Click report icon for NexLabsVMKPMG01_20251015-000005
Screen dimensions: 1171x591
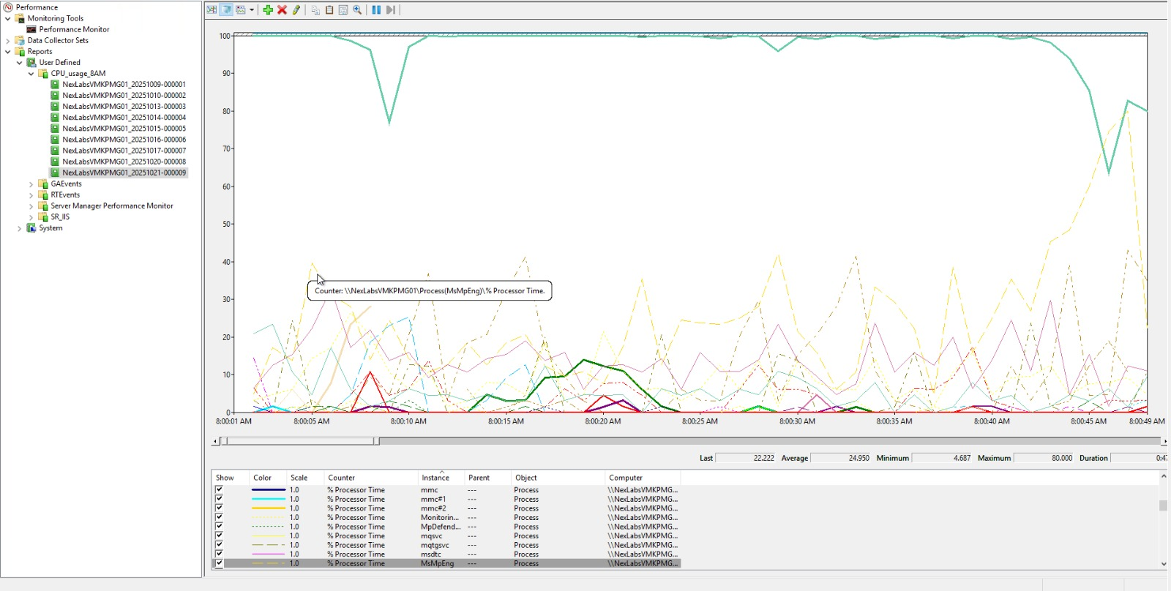coord(55,128)
